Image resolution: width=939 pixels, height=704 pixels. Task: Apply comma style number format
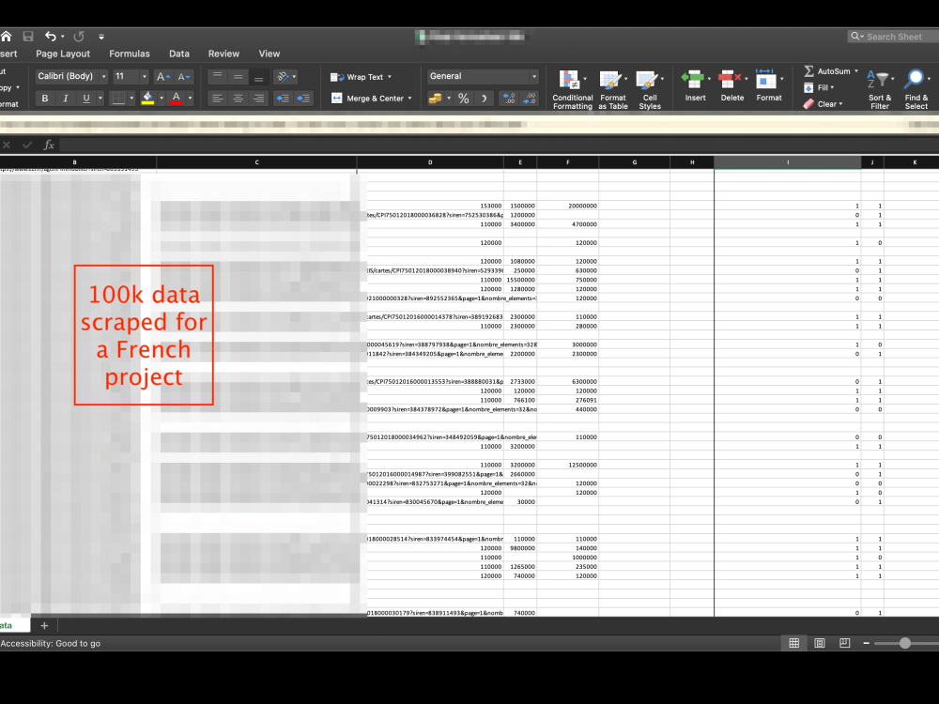pyautogui.click(x=484, y=99)
